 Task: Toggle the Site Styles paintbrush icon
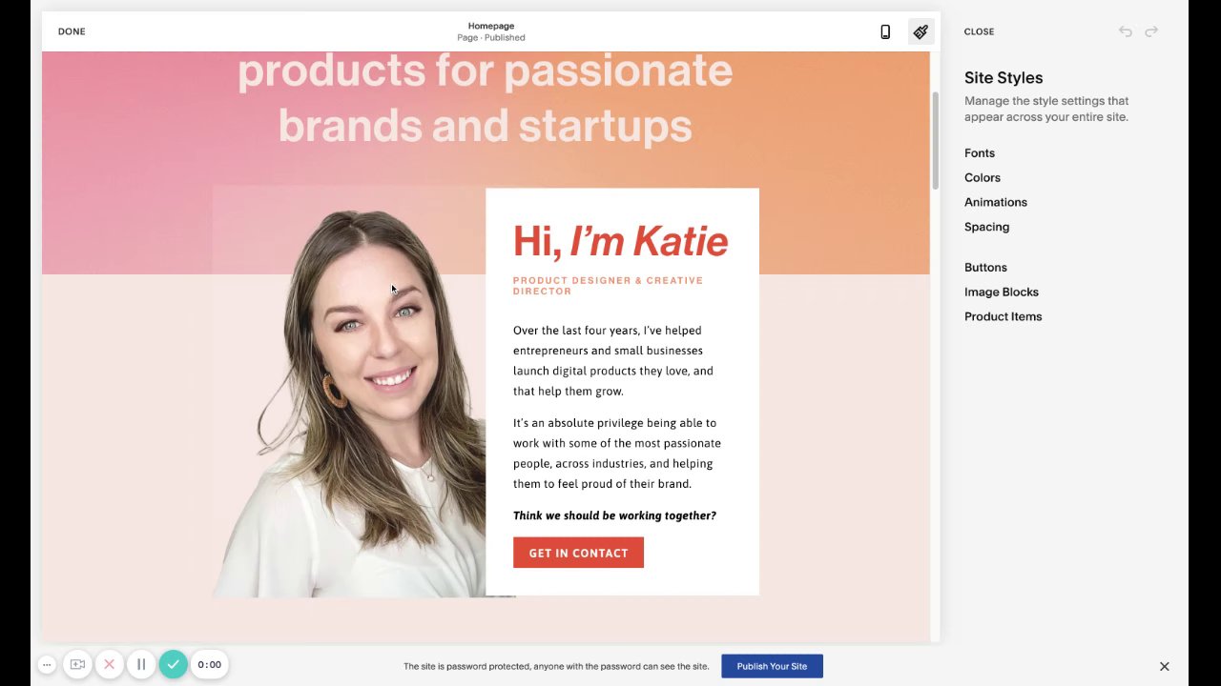tap(921, 31)
